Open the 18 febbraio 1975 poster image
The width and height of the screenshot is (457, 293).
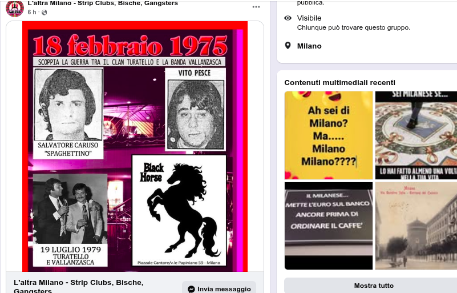135,146
